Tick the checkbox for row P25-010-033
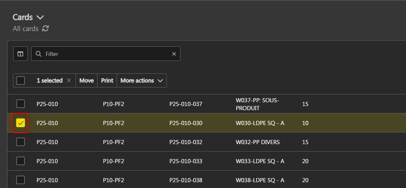Screen dimensions: 406x188 click(20, 161)
